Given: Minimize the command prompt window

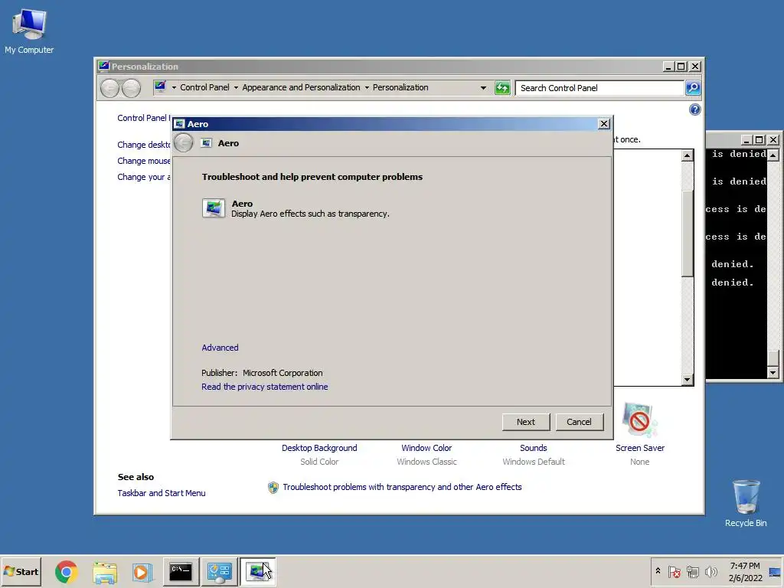Looking at the screenshot, I should point(746,140).
